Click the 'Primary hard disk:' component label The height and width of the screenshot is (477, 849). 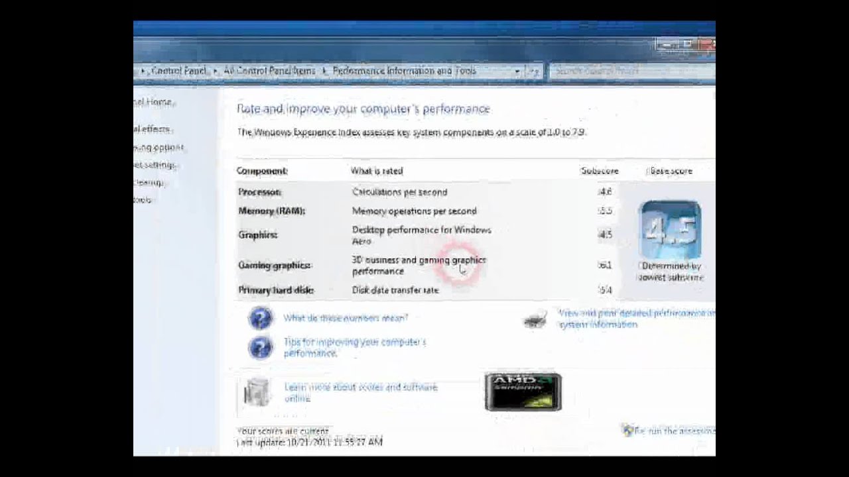click(x=276, y=290)
